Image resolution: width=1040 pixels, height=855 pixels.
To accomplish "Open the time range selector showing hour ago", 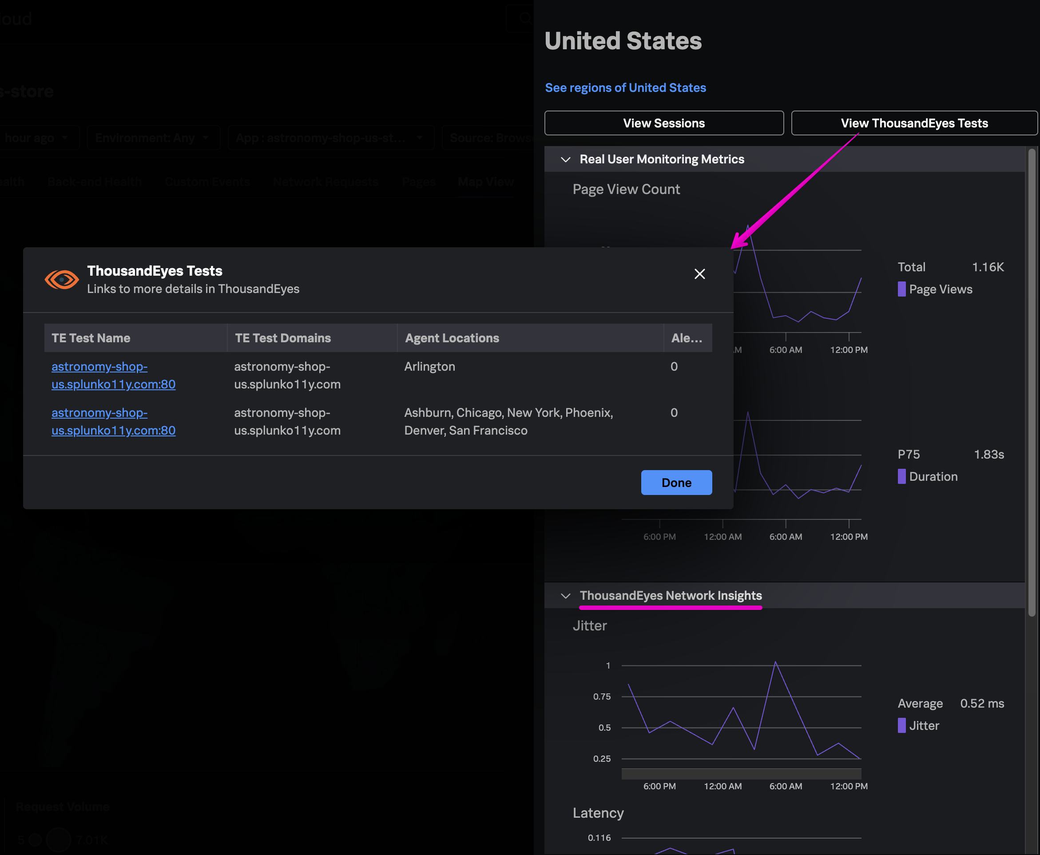I will coord(38,138).
